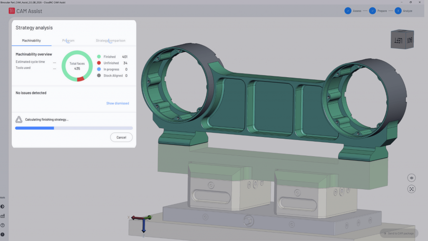Open the help question mark icon

pos(3,225)
